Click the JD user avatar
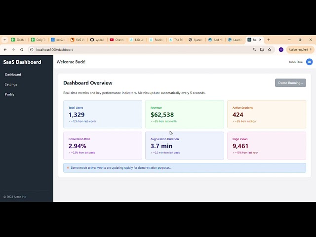 tap(309, 62)
